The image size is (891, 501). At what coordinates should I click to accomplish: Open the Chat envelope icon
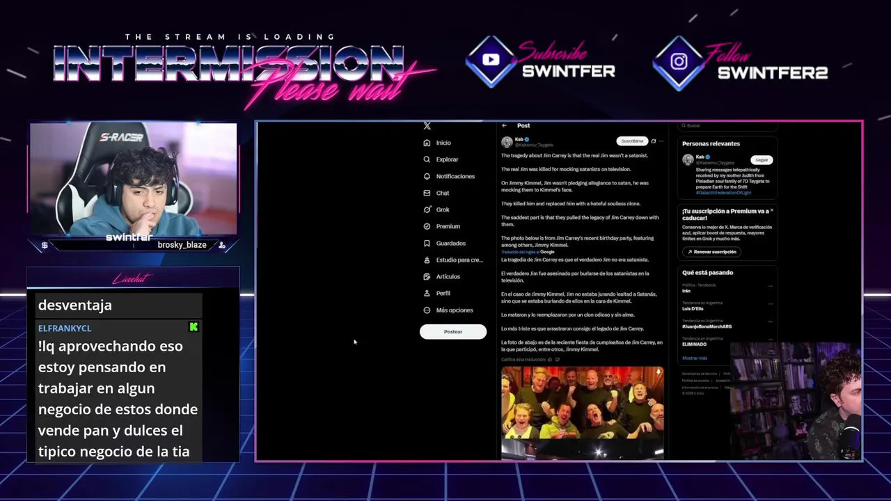tap(427, 193)
